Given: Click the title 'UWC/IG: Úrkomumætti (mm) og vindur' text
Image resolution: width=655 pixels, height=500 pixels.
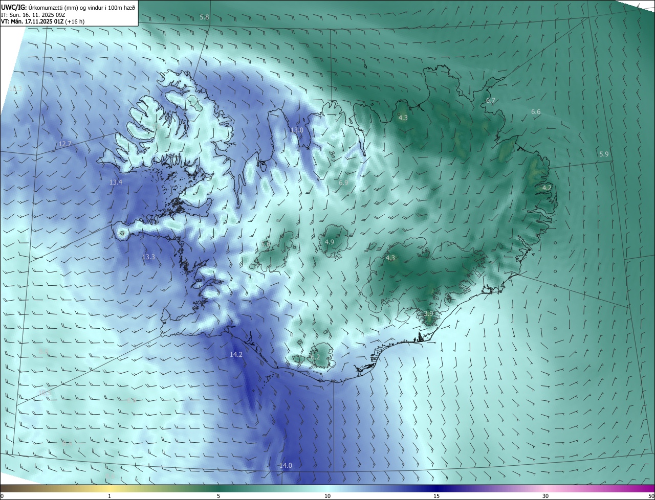Looking at the screenshot, I should click(x=68, y=7).
